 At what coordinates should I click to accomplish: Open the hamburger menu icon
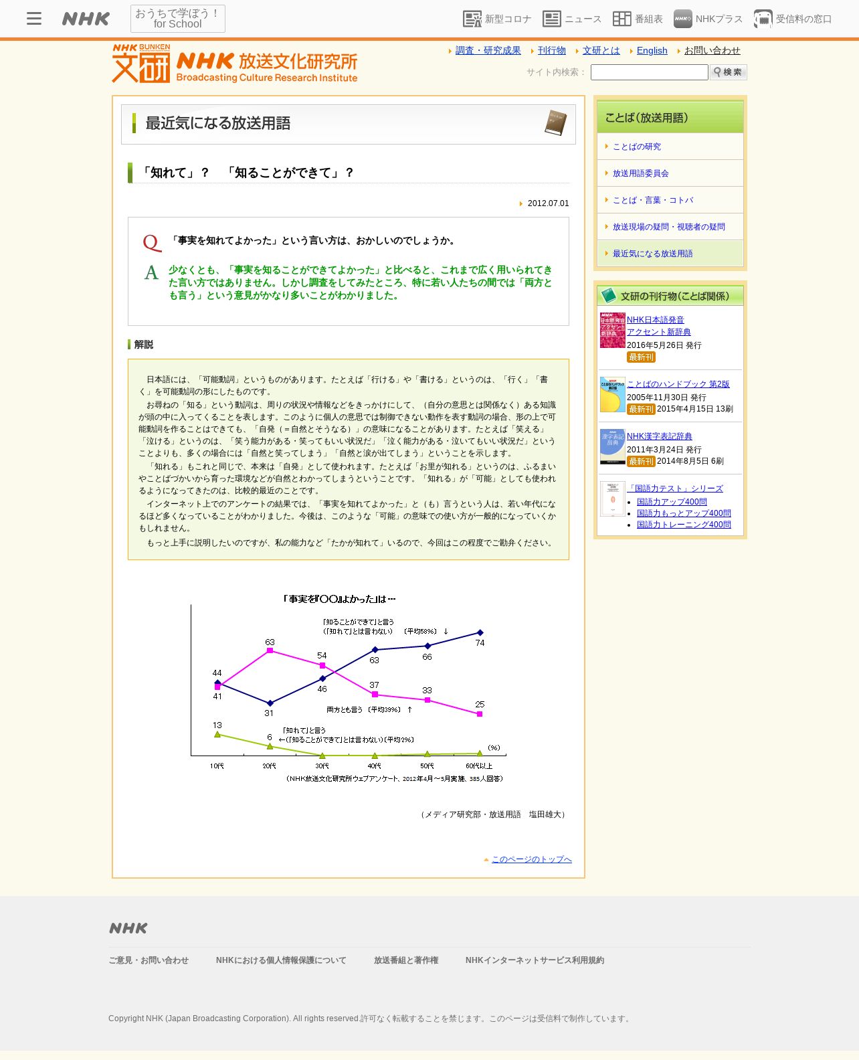34,19
